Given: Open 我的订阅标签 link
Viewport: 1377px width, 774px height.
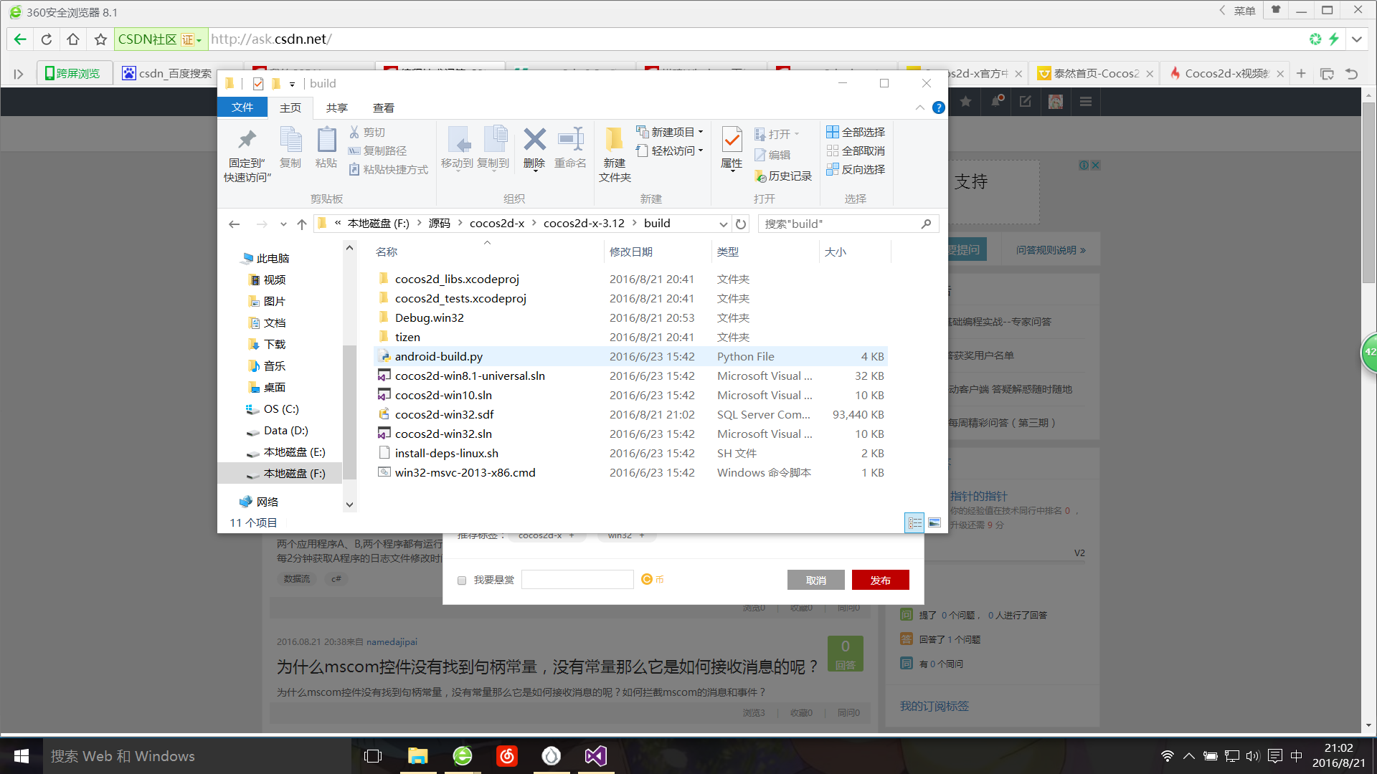Looking at the screenshot, I should (x=934, y=707).
